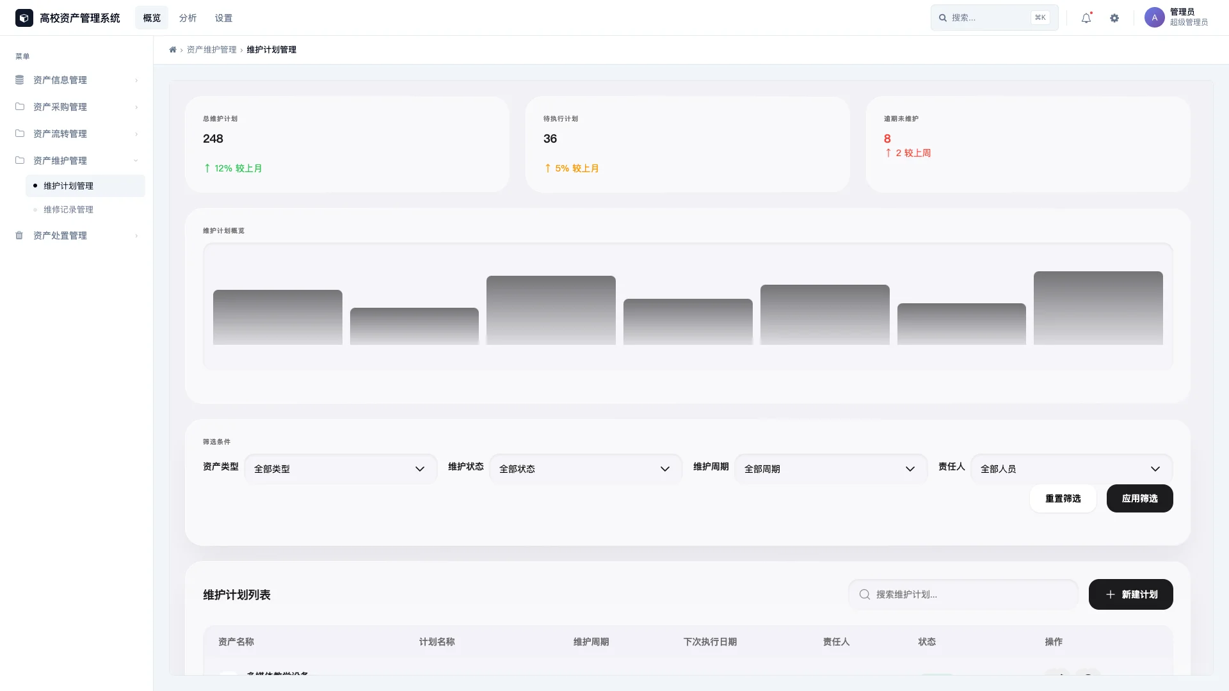The image size is (1229, 691).
Task: Click the plus icon on 新建计划
Action: 1111,594
